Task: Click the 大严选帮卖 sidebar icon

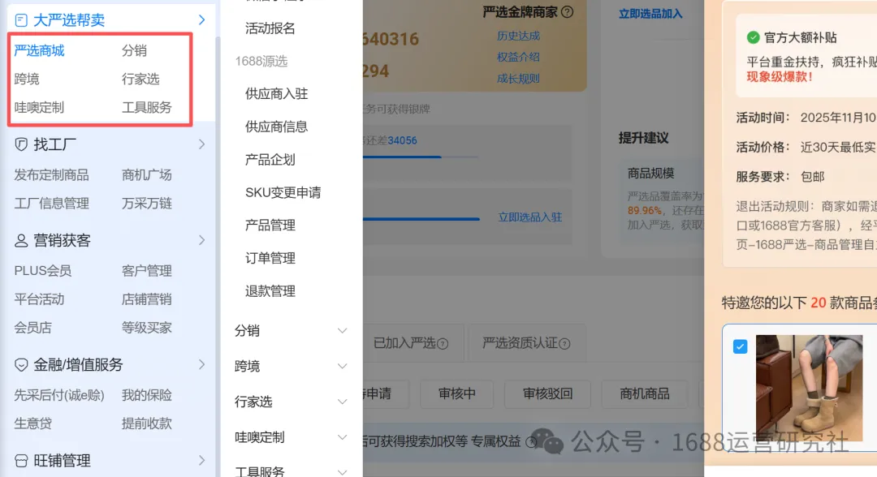Action: pos(22,19)
